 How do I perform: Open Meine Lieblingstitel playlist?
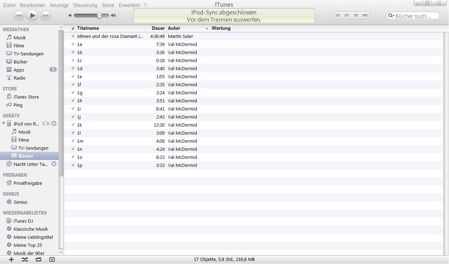click(33, 237)
